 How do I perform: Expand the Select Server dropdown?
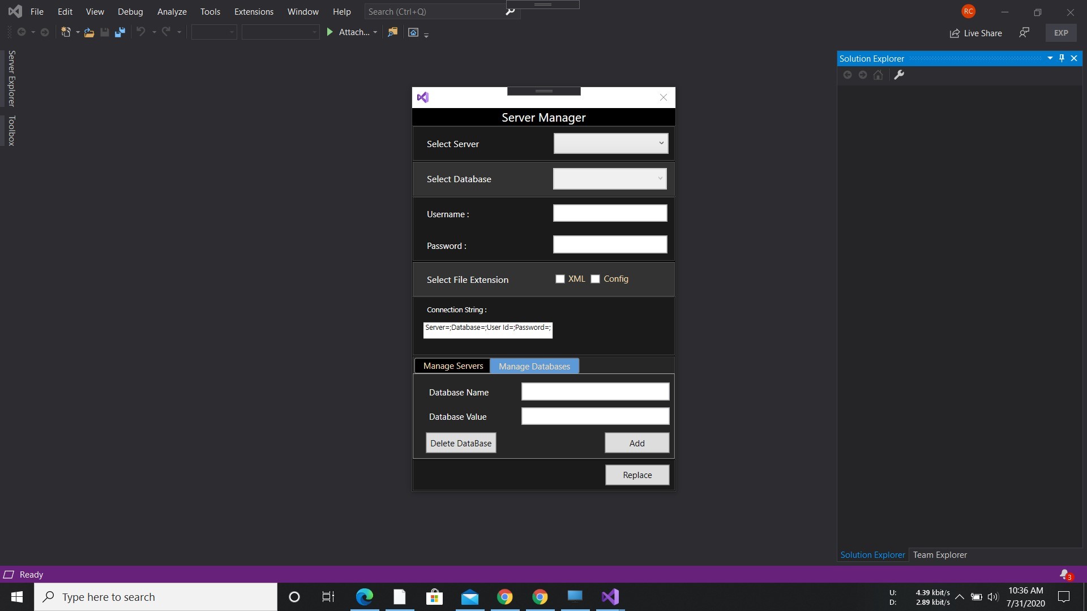(660, 143)
